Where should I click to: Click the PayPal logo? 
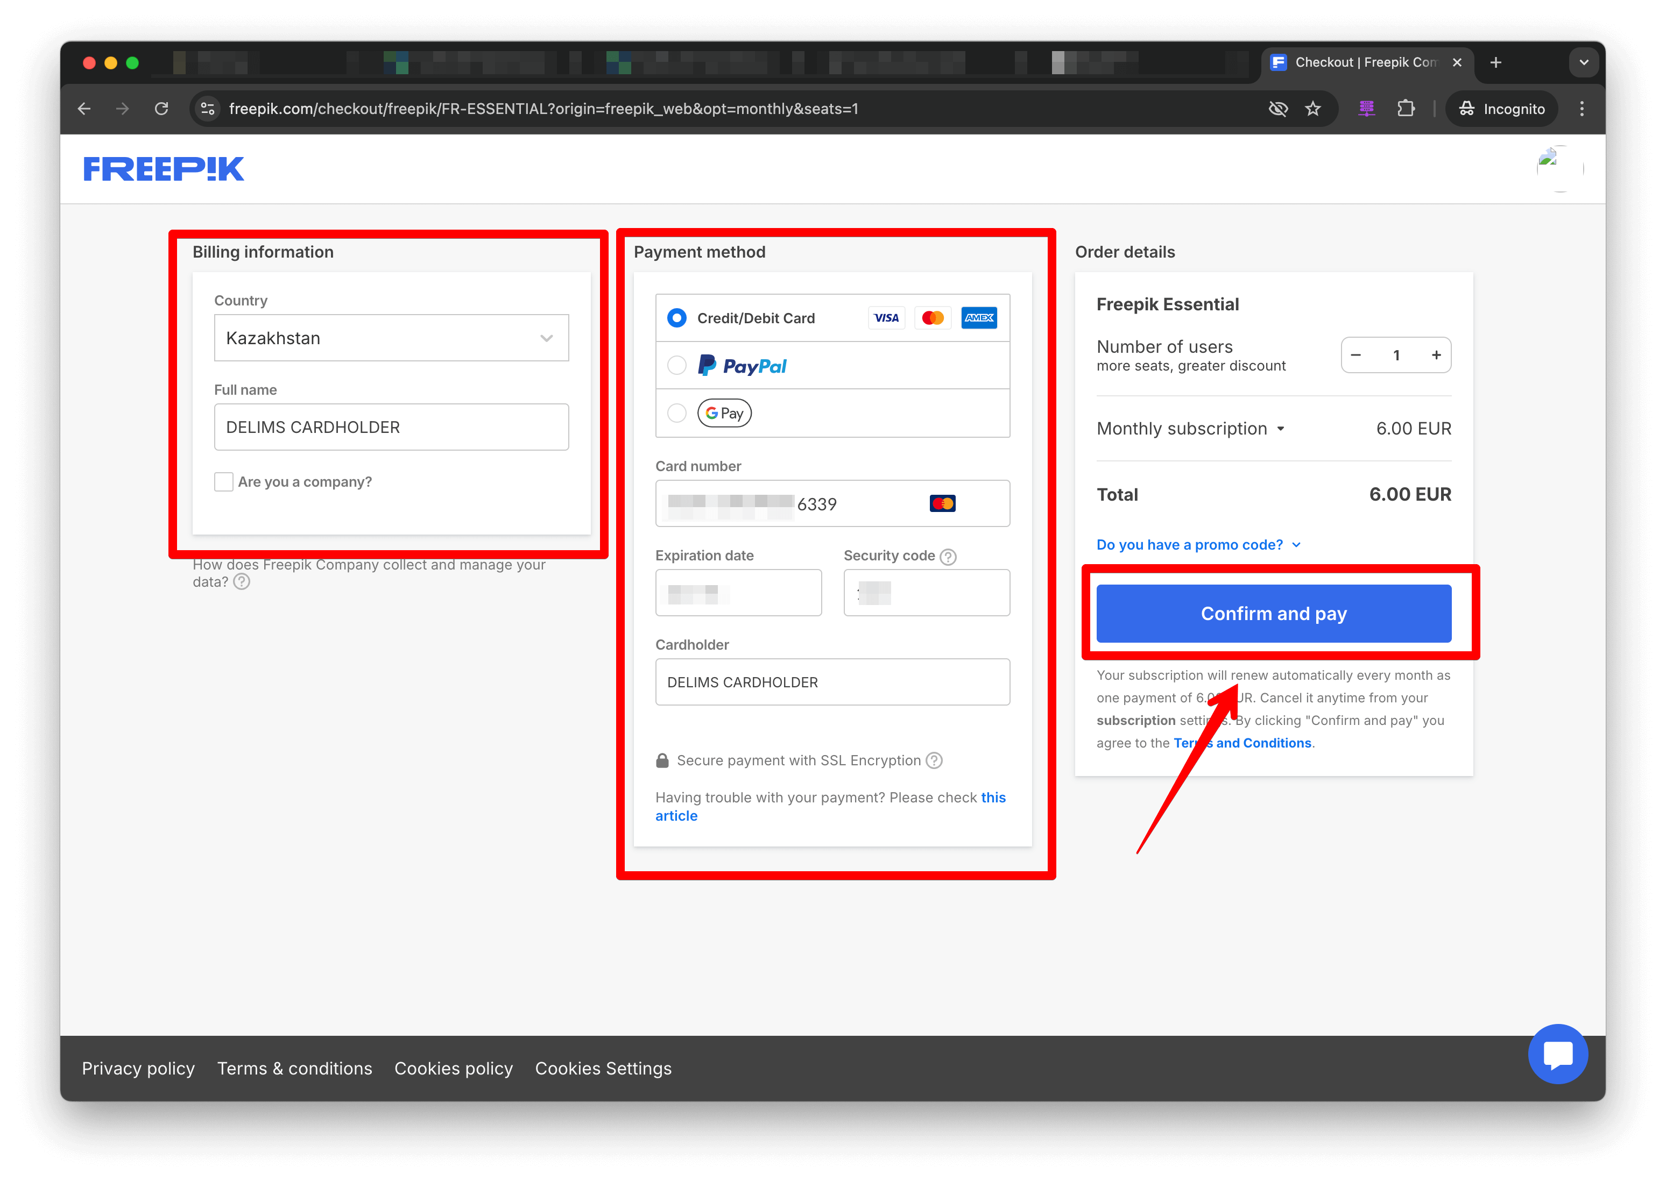coord(742,365)
